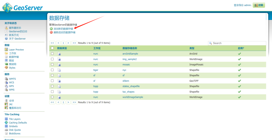272x140 pixels.
Task: Open Layer Preview in sidebar menu
Action: click(16, 49)
